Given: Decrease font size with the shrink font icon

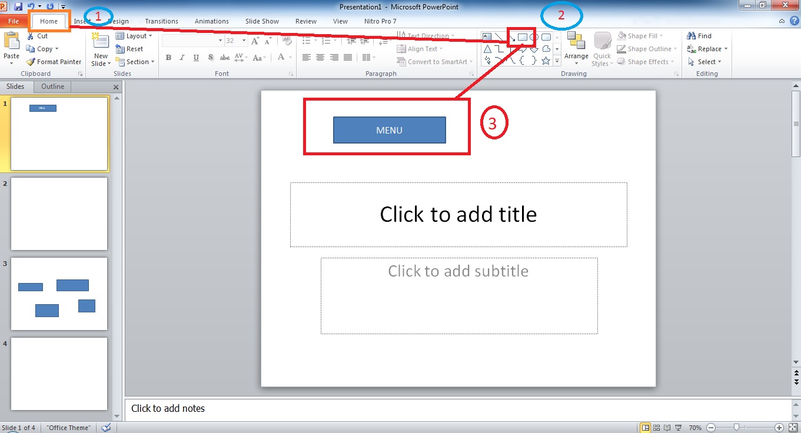Looking at the screenshot, I should pyautogui.click(x=268, y=41).
